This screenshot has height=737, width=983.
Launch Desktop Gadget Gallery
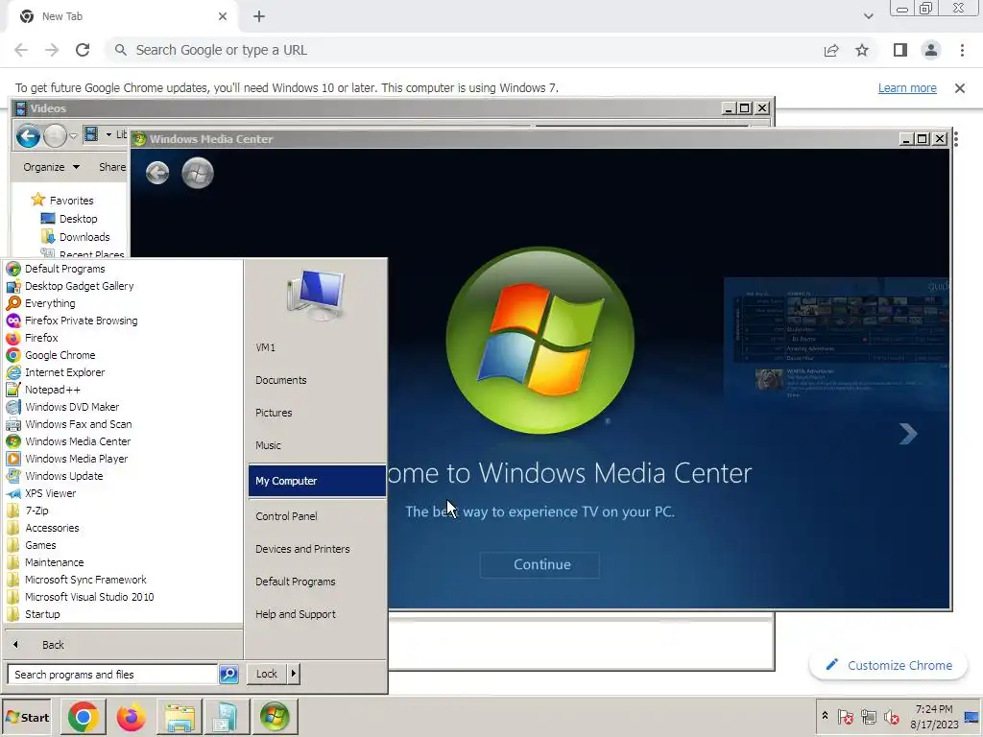(x=79, y=286)
